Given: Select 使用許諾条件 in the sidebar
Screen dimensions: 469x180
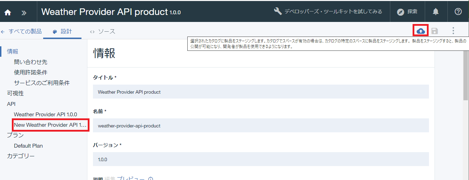Looking at the screenshot, I should 31,72.
